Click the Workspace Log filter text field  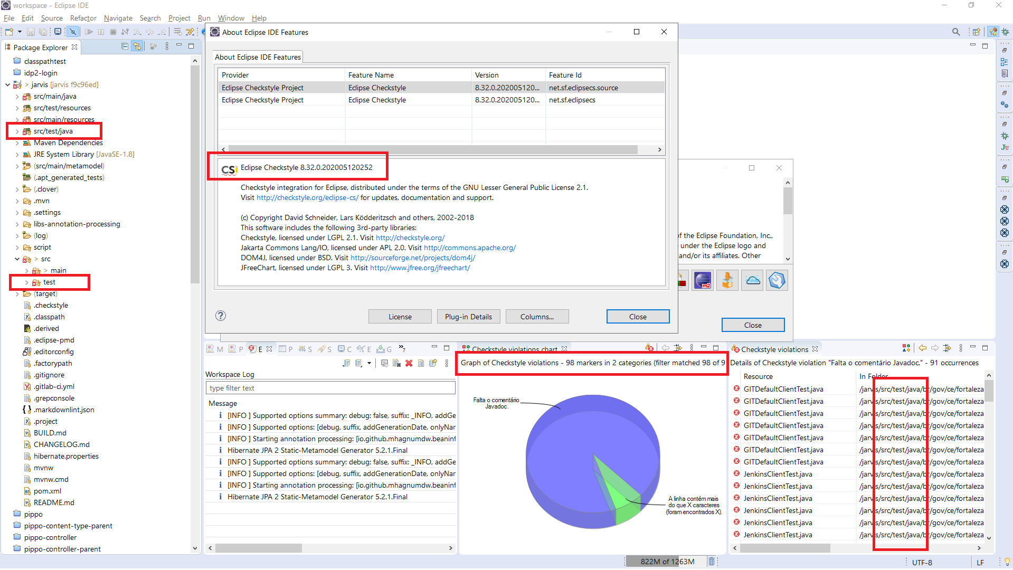(x=330, y=388)
